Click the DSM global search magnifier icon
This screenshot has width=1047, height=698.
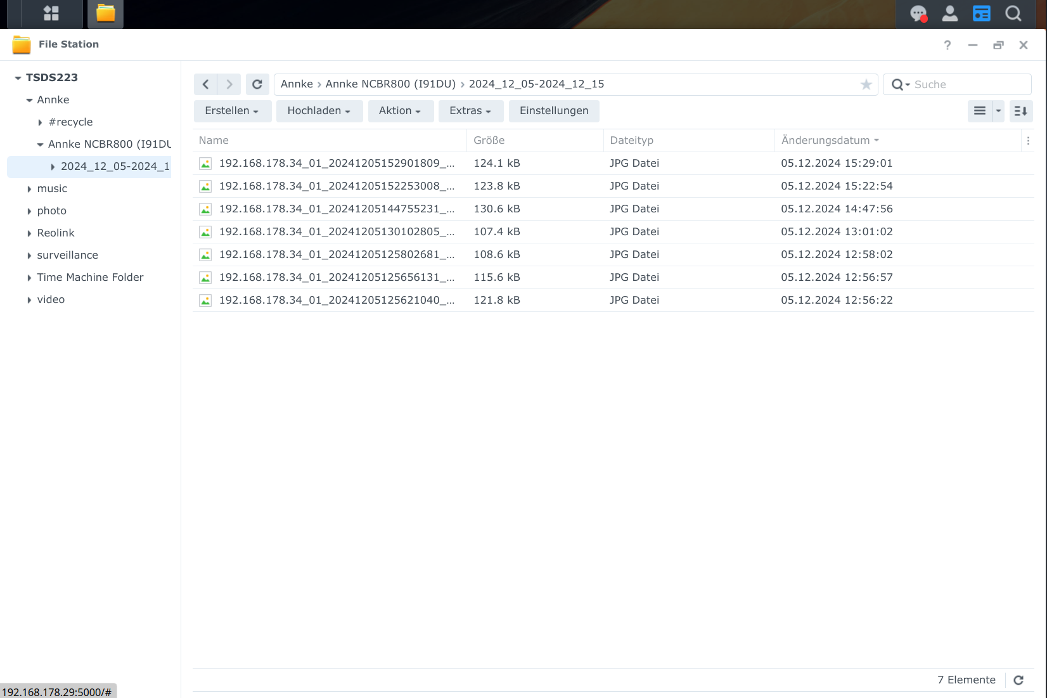(1013, 13)
